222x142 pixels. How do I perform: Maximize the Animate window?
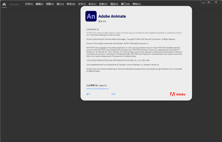209,2
